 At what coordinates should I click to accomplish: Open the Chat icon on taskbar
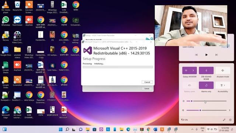click(81, 129)
